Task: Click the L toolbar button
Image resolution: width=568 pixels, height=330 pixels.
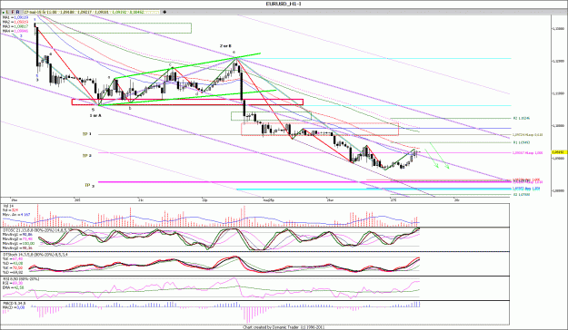Action: [x=7, y=12]
